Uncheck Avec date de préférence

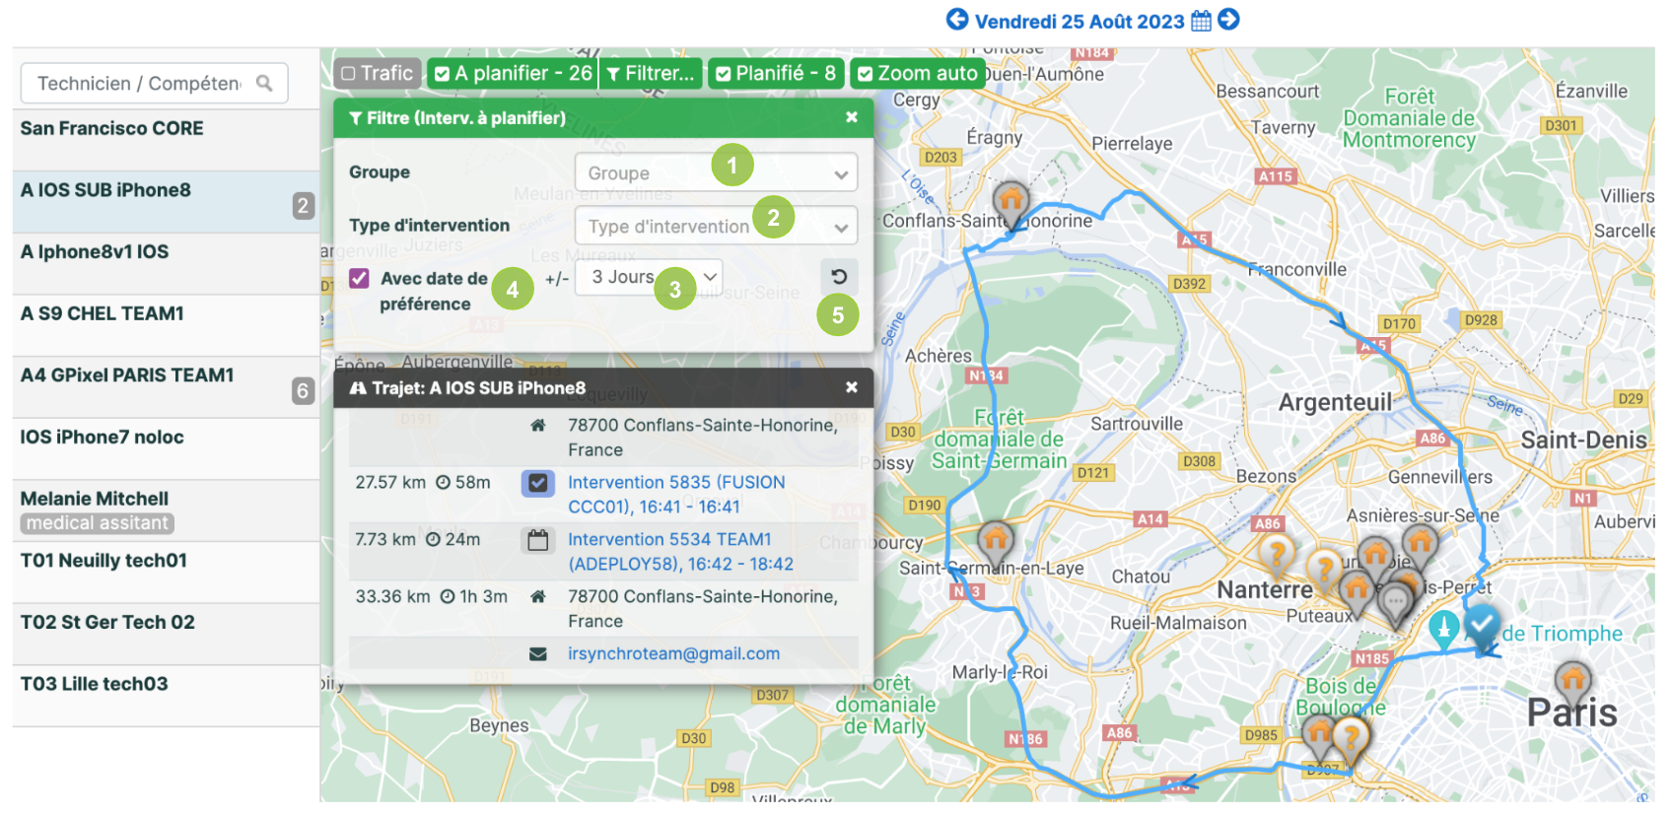pyautogui.click(x=359, y=279)
